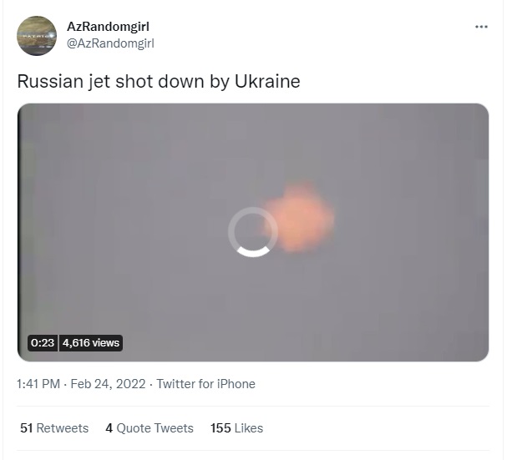Image resolution: width=512 pixels, height=460 pixels.
Task: Open the three-dot more options menu
Action: click(481, 27)
